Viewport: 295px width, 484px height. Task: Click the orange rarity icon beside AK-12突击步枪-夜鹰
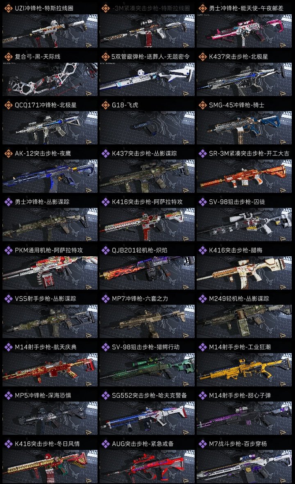[8, 153]
